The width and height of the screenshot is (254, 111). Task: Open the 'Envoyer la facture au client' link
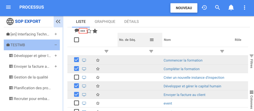tap(184, 95)
